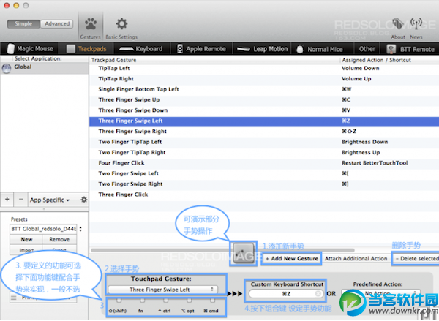Open the Presets selector stepper
The image size is (439, 321).
[80, 229]
